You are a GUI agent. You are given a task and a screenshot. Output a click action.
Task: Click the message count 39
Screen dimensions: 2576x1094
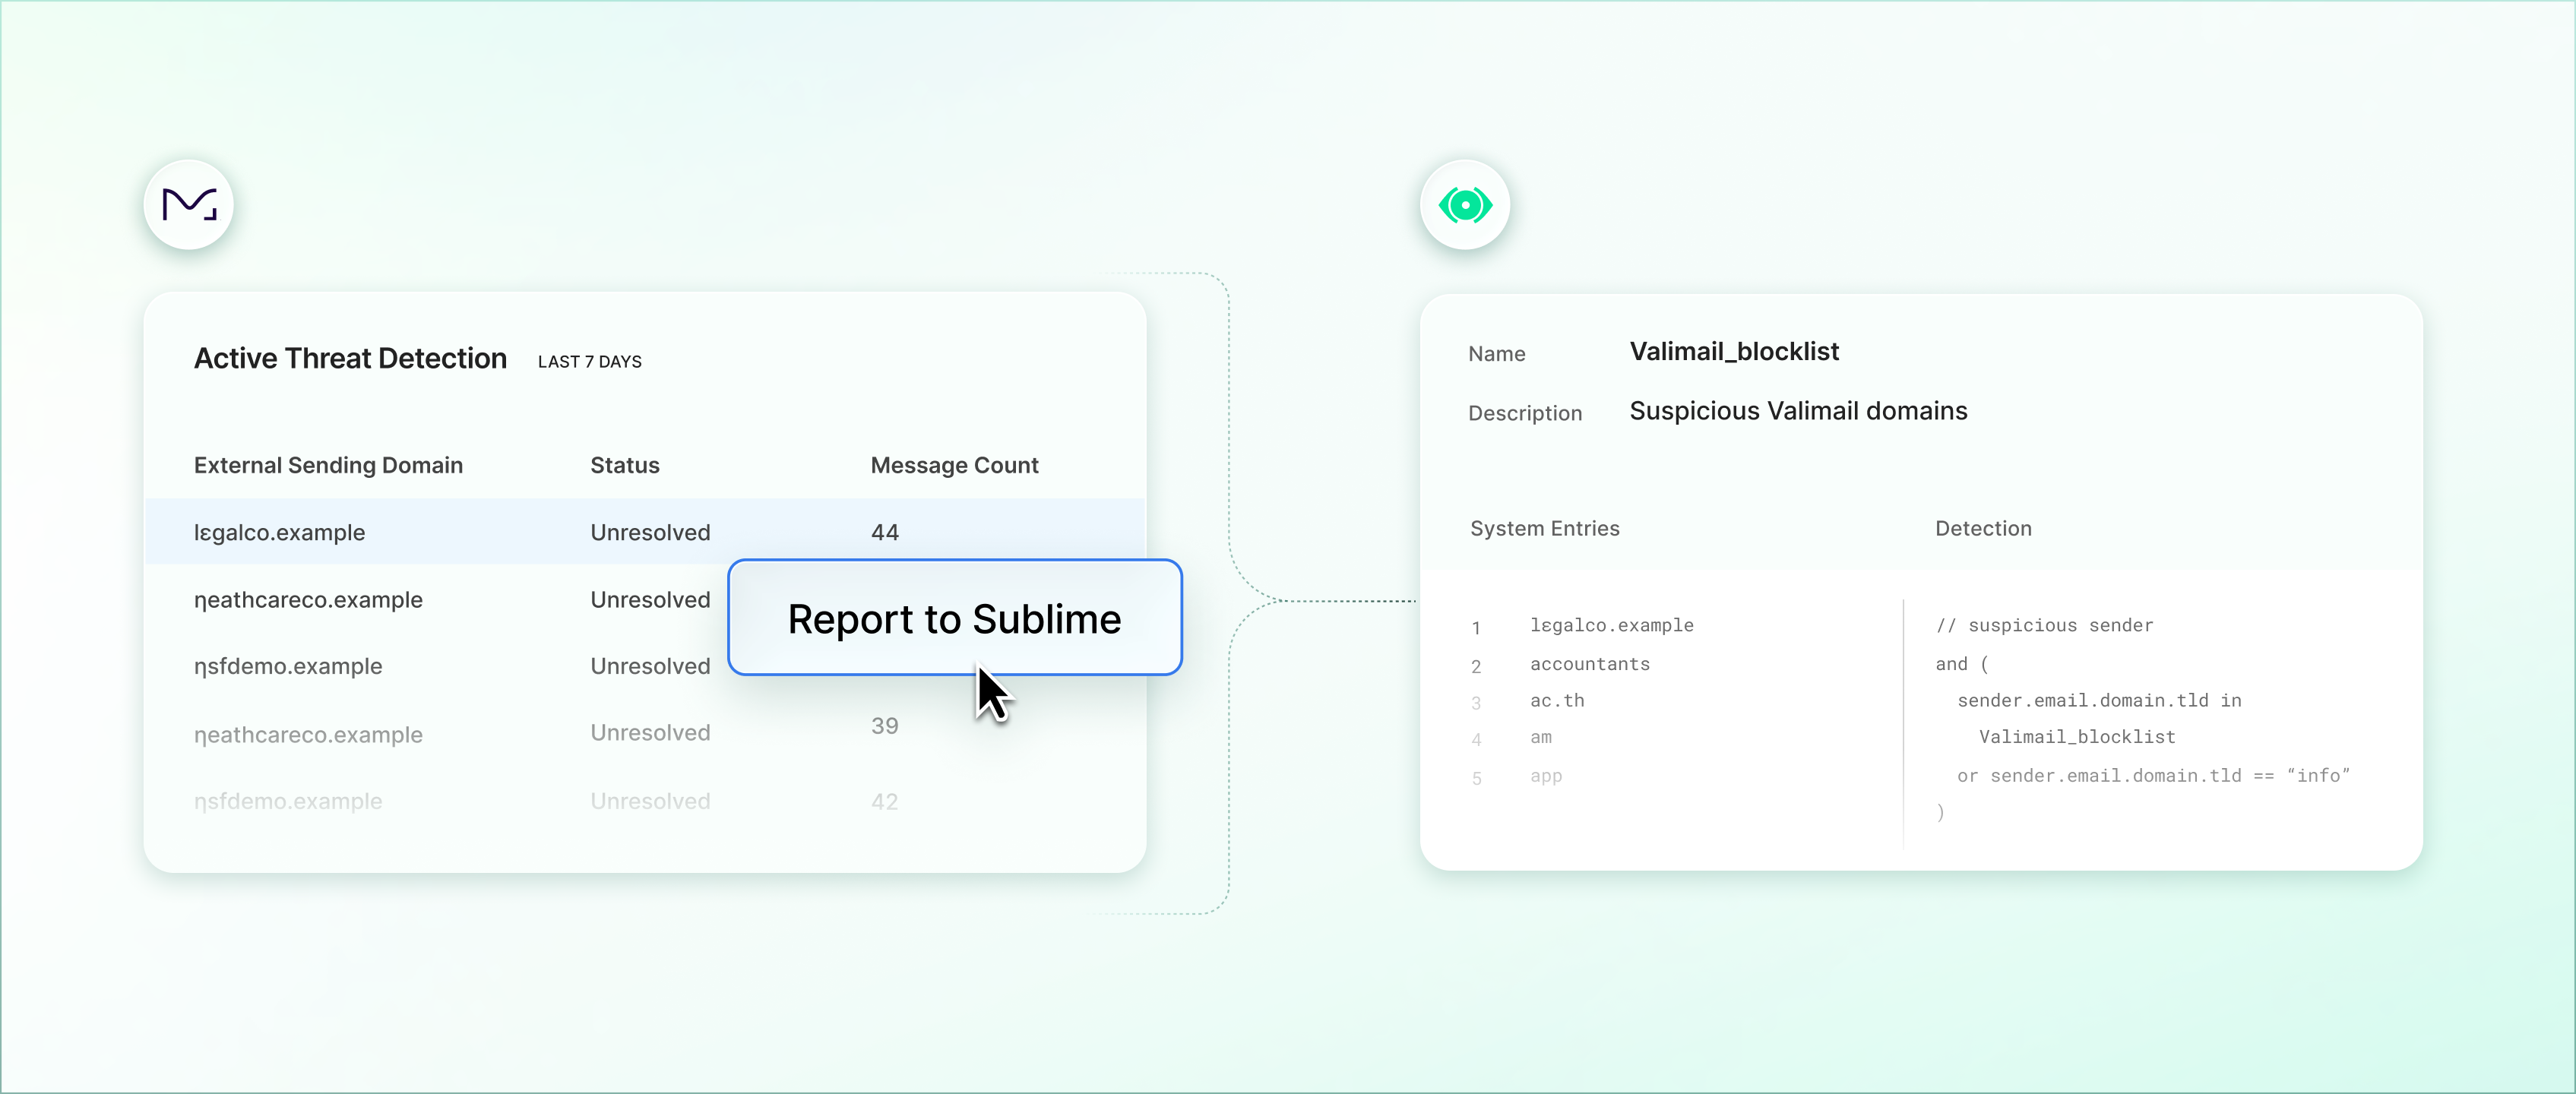(x=885, y=726)
